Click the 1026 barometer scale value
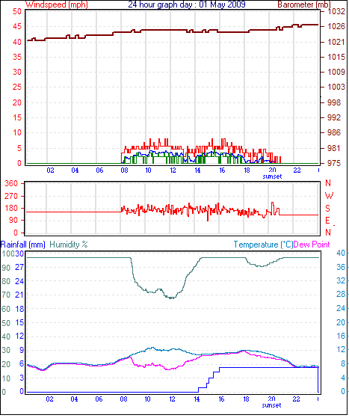 coord(336,26)
